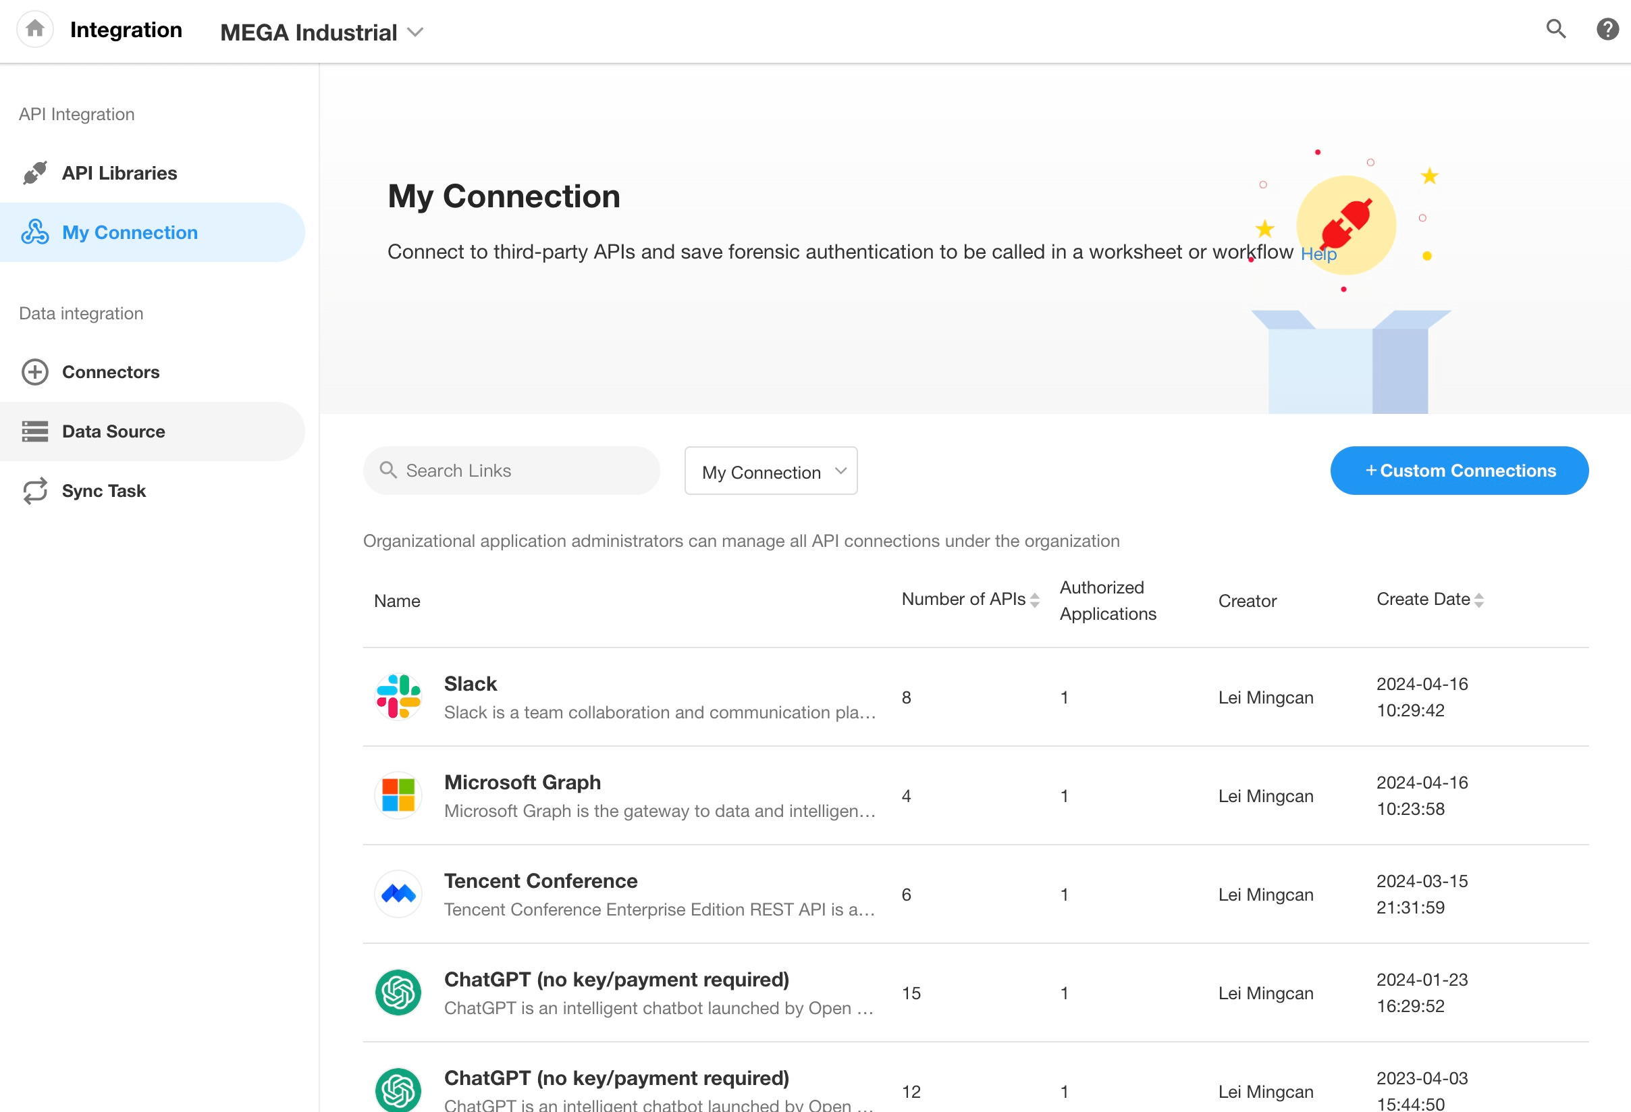
Task: Click the Search Links input field
Action: pos(519,471)
